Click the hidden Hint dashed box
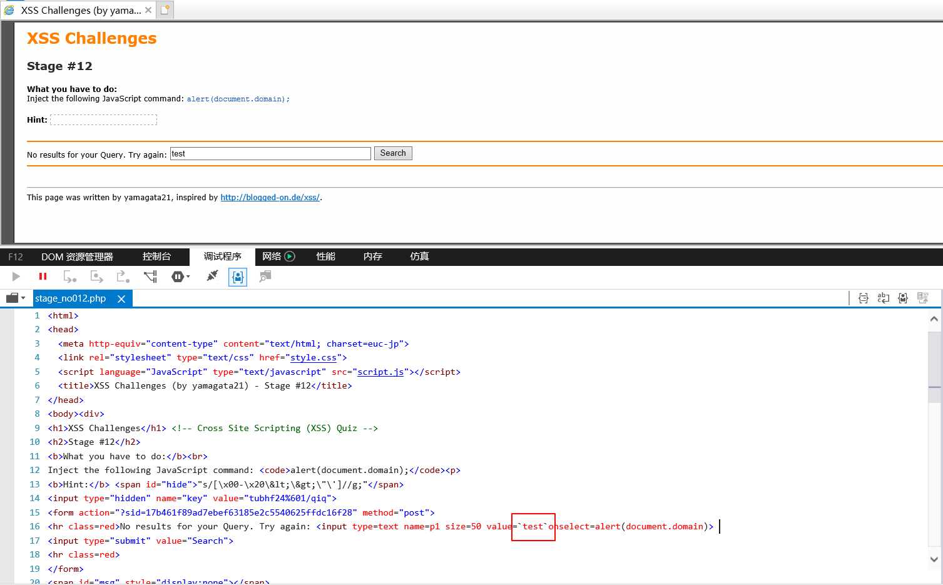Screen dimensions: 943x585 pos(103,120)
